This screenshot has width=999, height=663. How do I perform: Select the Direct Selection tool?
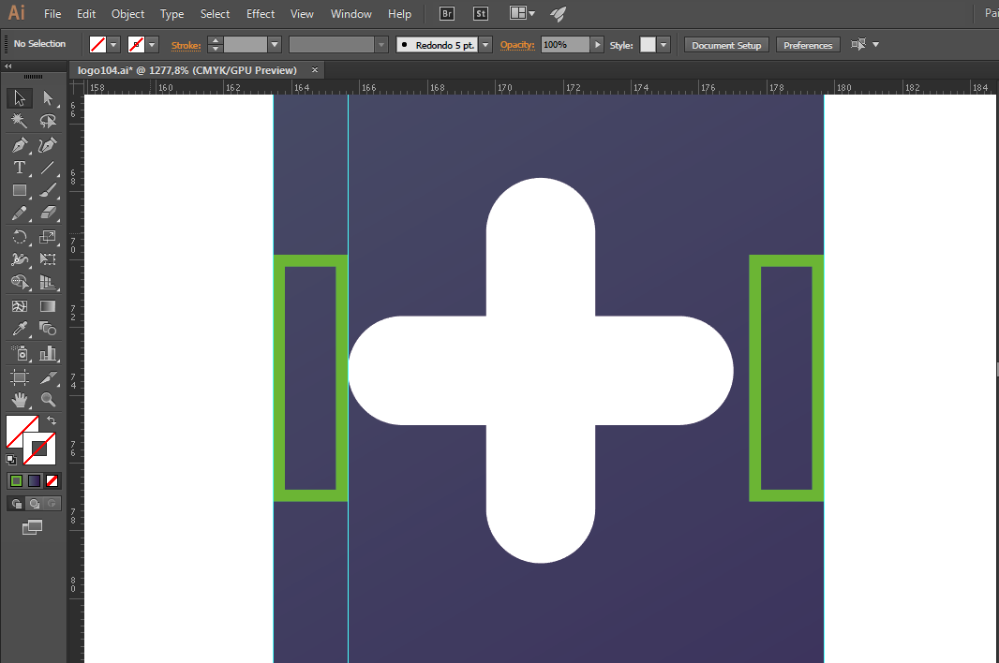coord(48,98)
